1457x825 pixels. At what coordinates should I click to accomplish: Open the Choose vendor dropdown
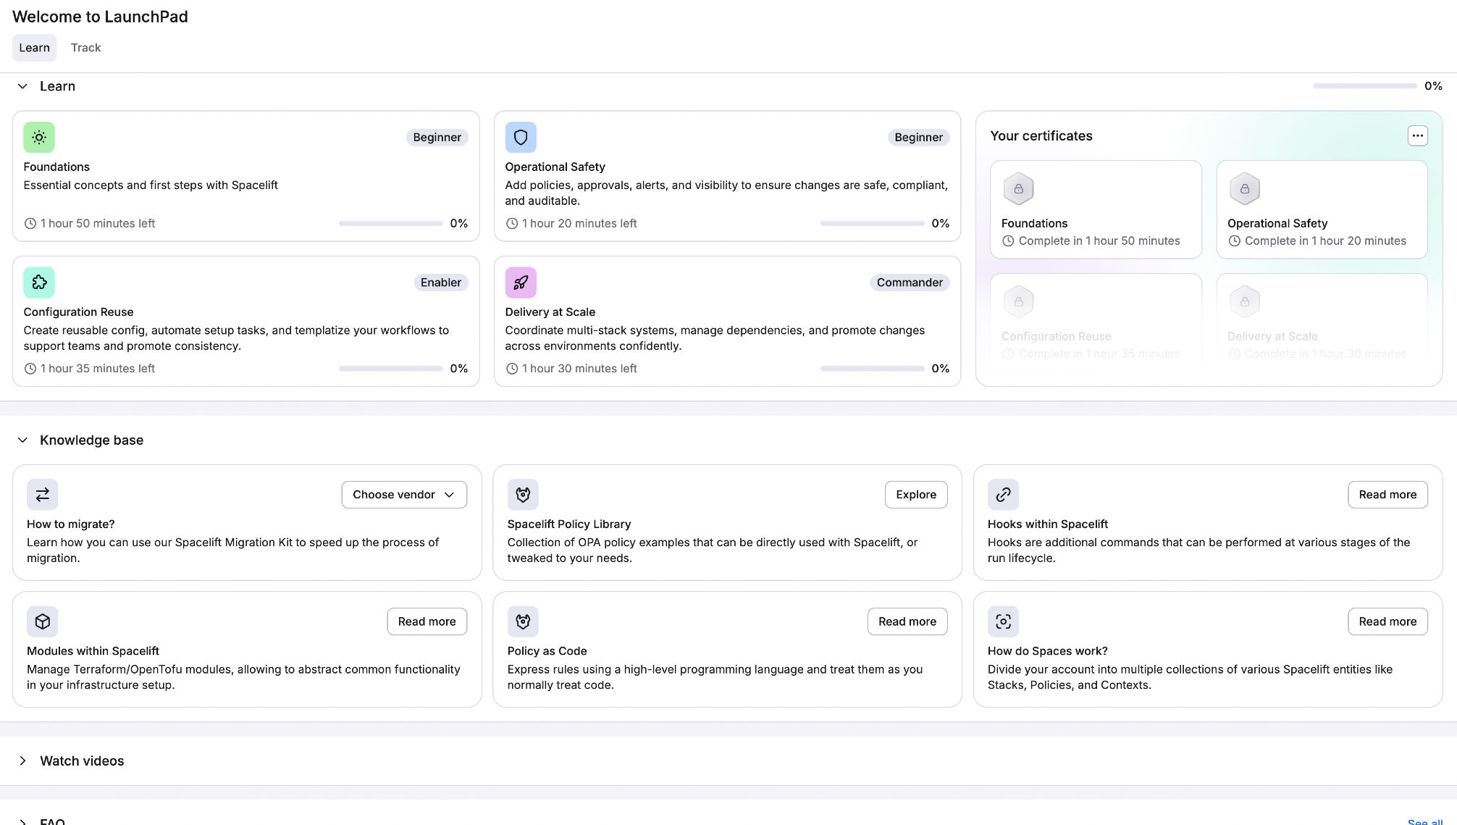pyautogui.click(x=404, y=495)
